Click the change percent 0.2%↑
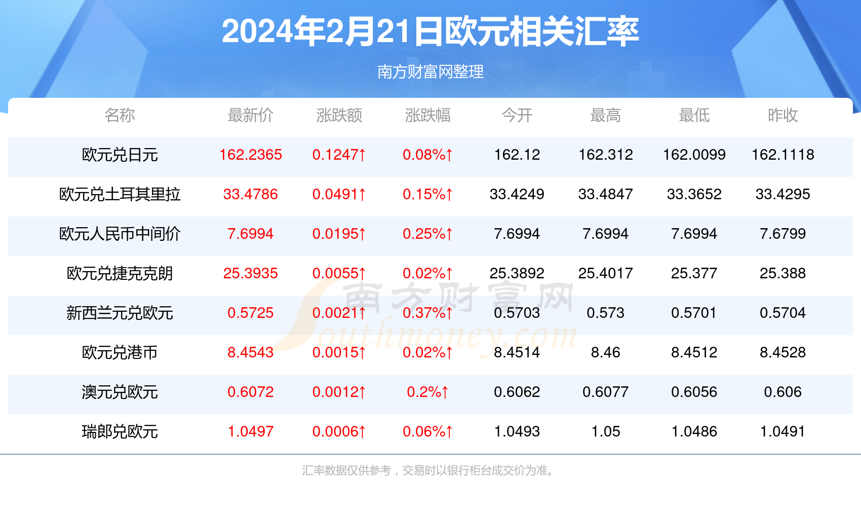Image resolution: width=861 pixels, height=507 pixels. pos(428,392)
